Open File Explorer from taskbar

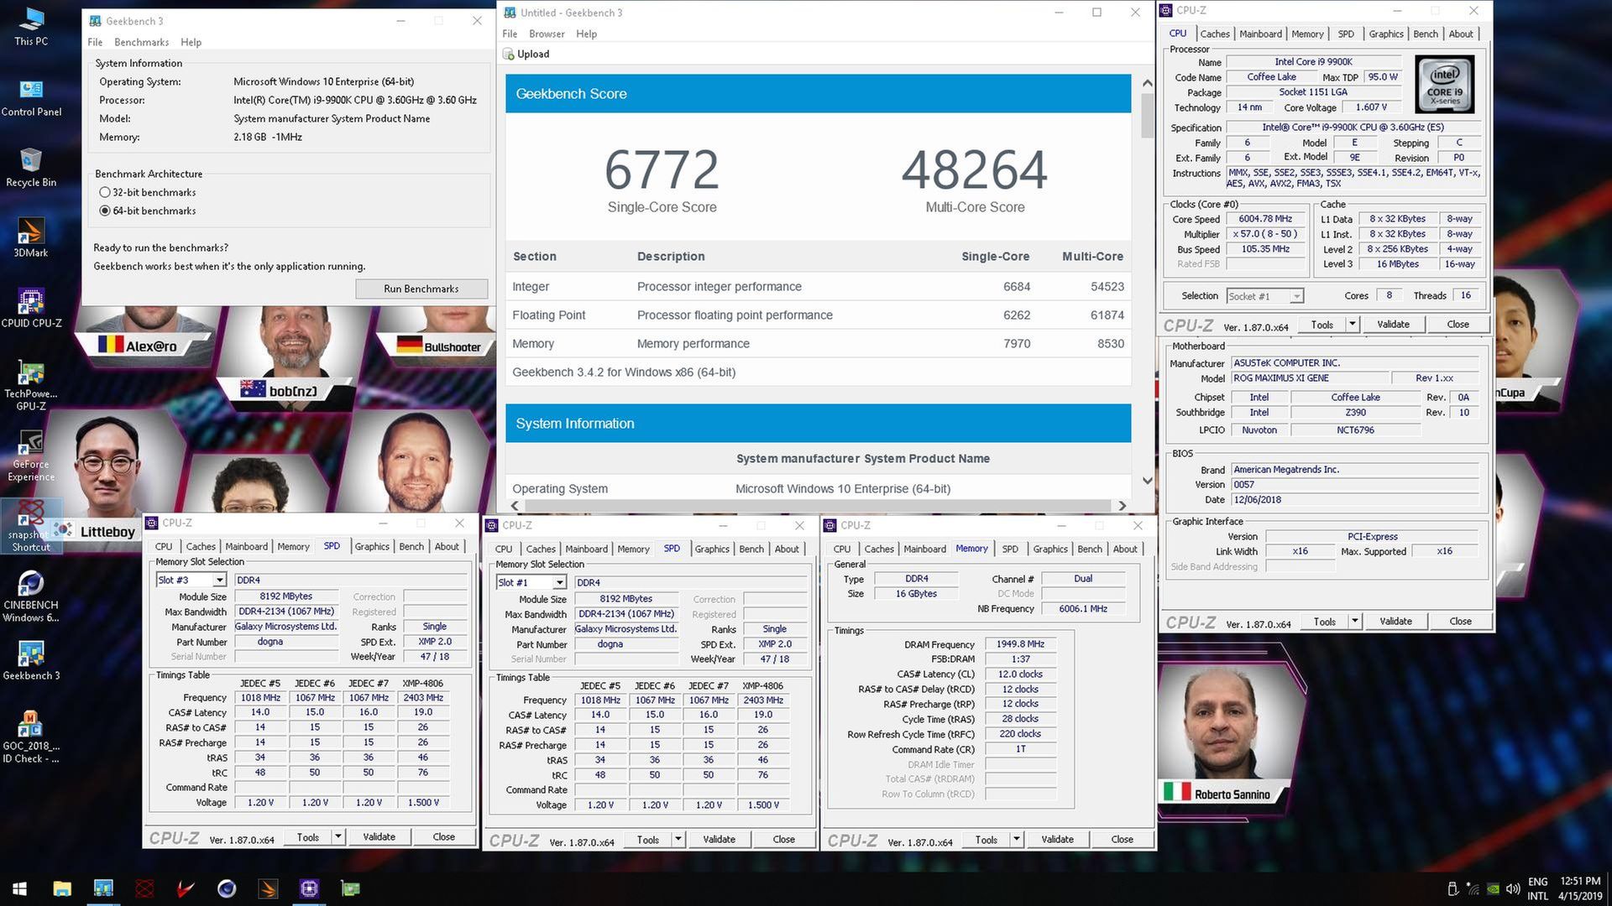click(x=62, y=888)
